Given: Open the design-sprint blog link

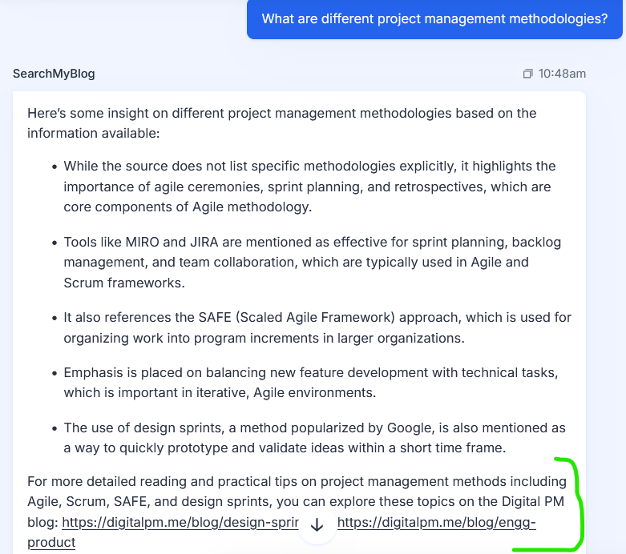Looking at the screenshot, I should coord(180,524).
